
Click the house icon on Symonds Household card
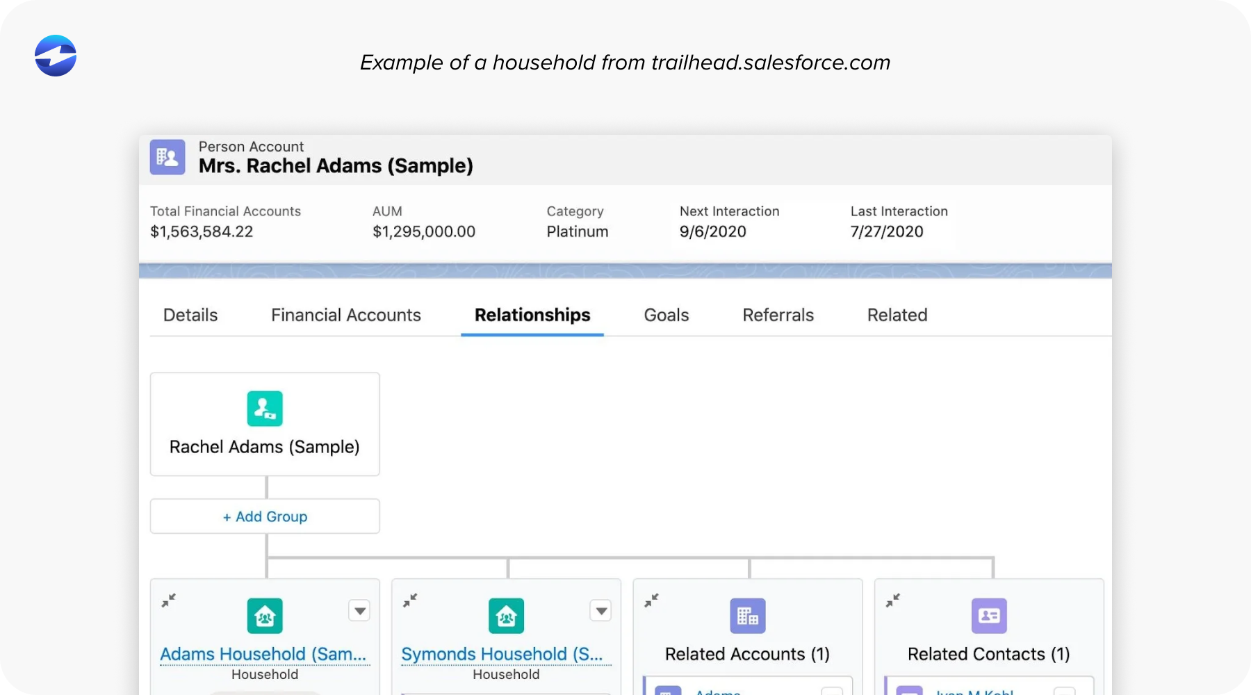coord(506,616)
